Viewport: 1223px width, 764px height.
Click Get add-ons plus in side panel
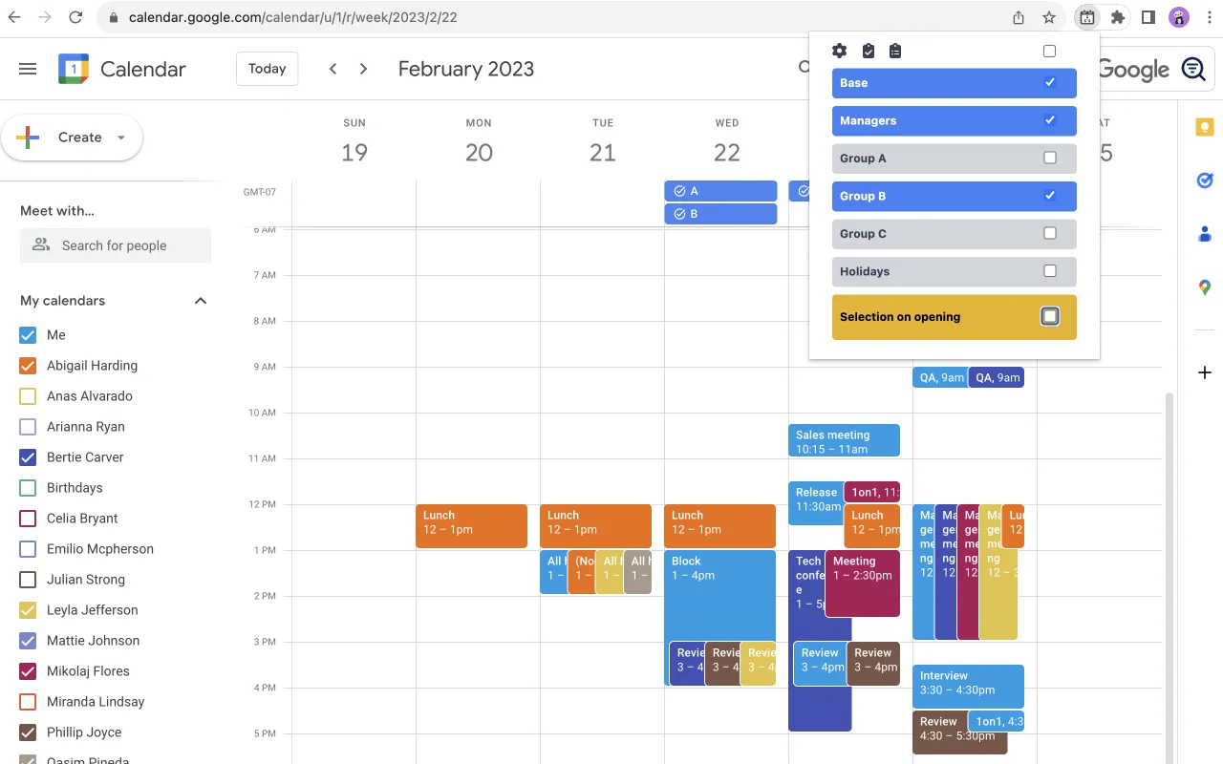[x=1204, y=372]
